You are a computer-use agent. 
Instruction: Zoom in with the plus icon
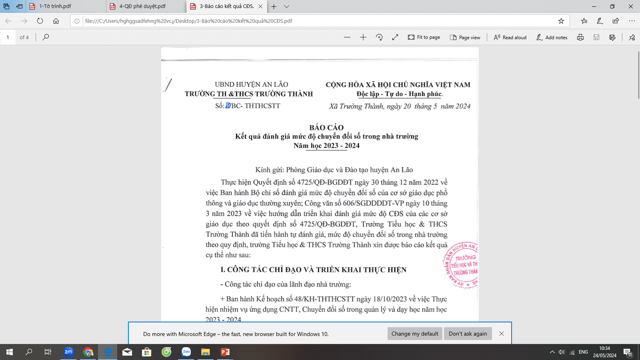coord(363,37)
